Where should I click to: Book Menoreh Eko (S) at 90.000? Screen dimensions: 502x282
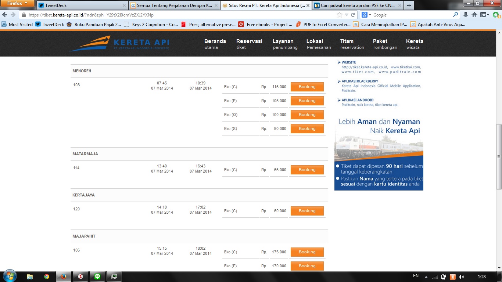click(x=307, y=129)
